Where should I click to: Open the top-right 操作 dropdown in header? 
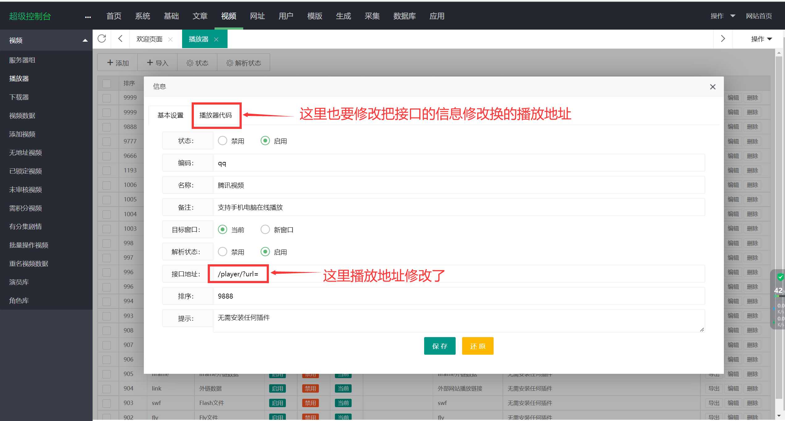pos(723,16)
